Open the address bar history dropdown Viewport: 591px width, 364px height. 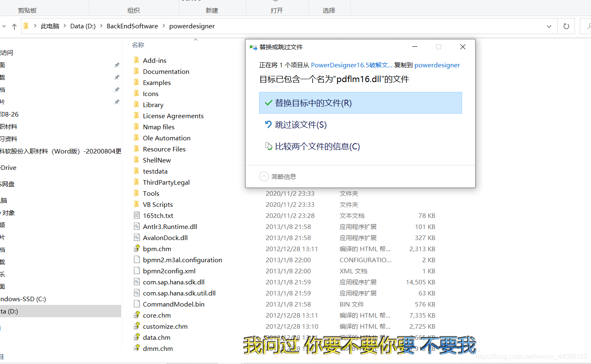[x=549, y=26]
